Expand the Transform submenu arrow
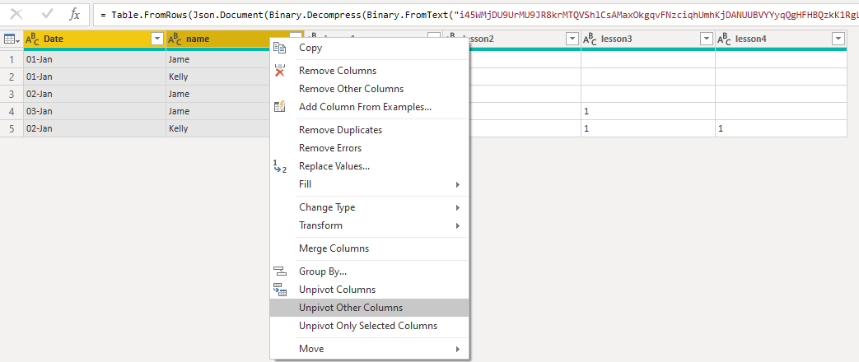The image size is (859, 362). (457, 225)
